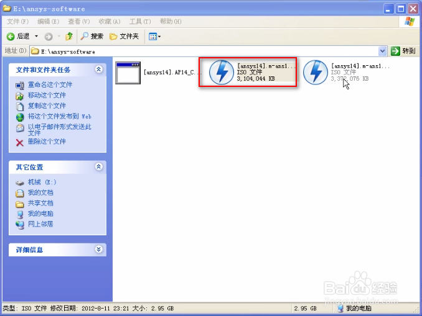Click the email envelope icon
Image resolution: width=422 pixels, height=316 pixels.
pos(20,128)
